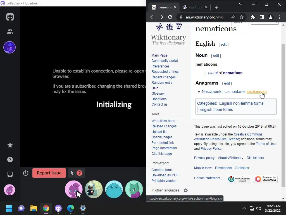Screen dimensions: 286x215
Task: Open Microsoft Edge from the taskbar
Action: click(71, 208)
